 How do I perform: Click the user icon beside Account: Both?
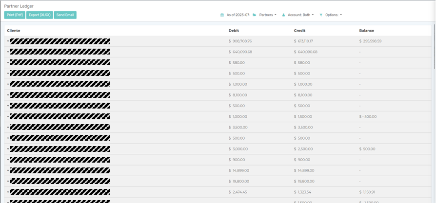point(283,15)
